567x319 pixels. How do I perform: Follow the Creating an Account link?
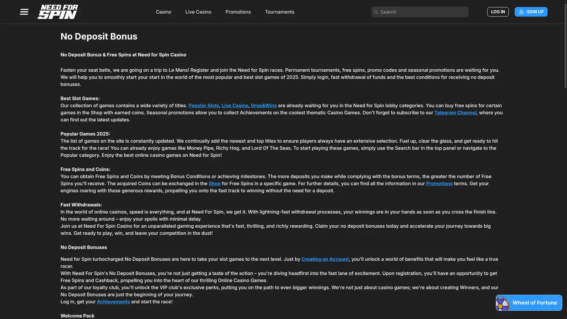[x=325, y=259]
